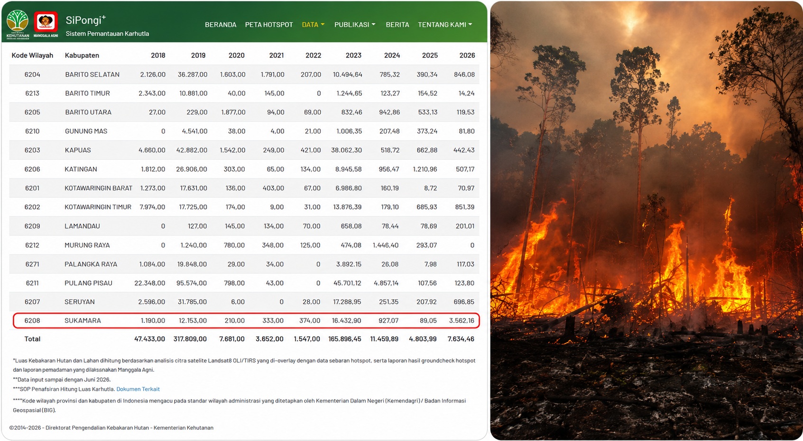Screen dimensions: 803x441
Task: Click the 2025 column header
Action: [x=430, y=56]
